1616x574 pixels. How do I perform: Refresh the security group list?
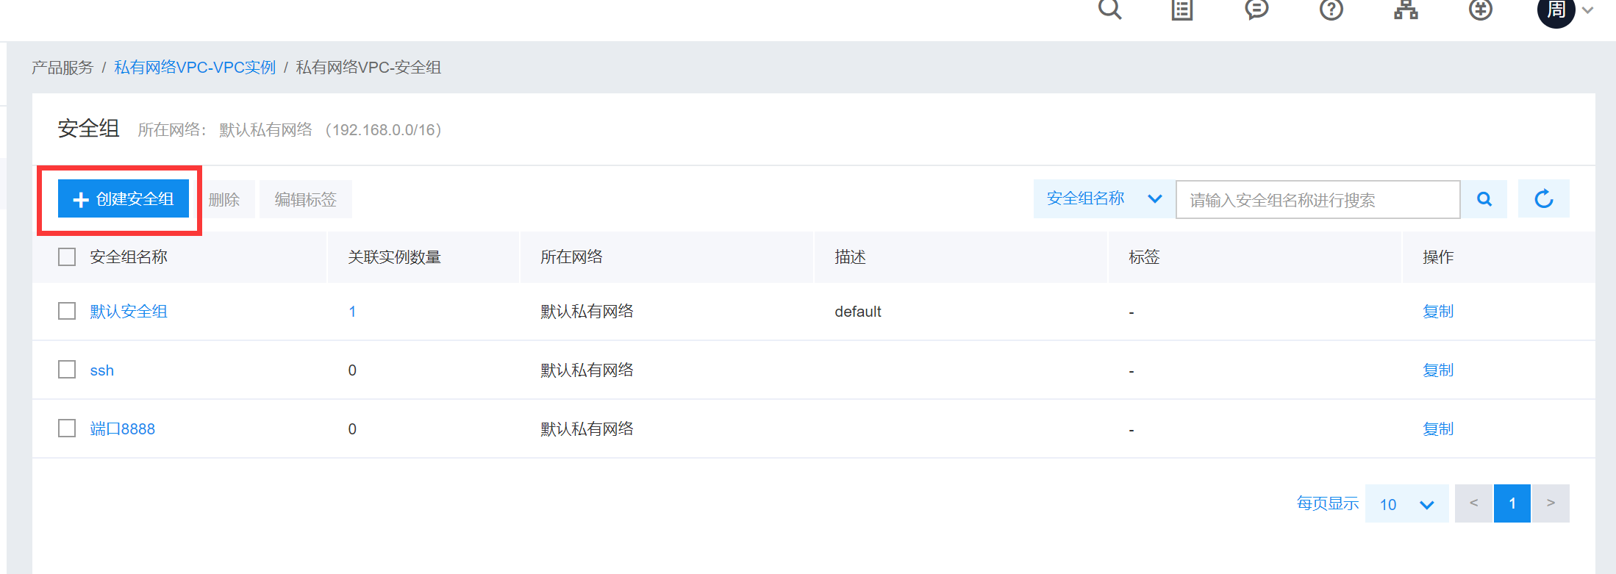click(1543, 199)
